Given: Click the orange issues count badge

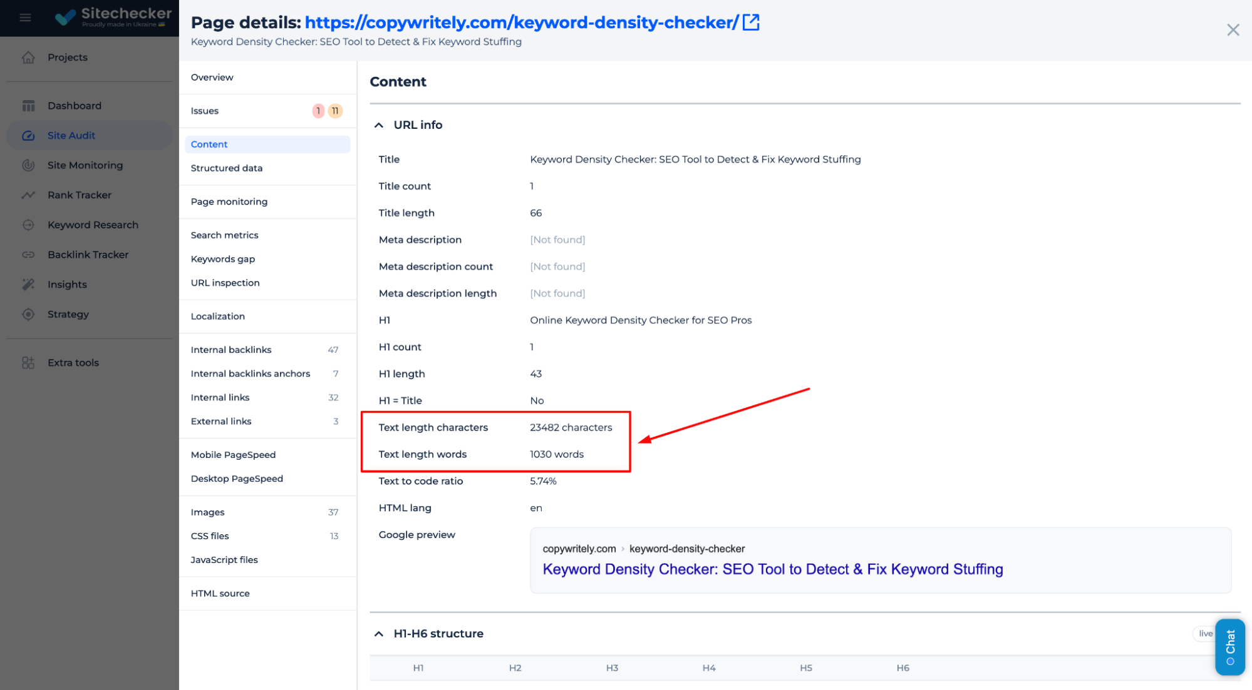Looking at the screenshot, I should pyautogui.click(x=335, y=111).
